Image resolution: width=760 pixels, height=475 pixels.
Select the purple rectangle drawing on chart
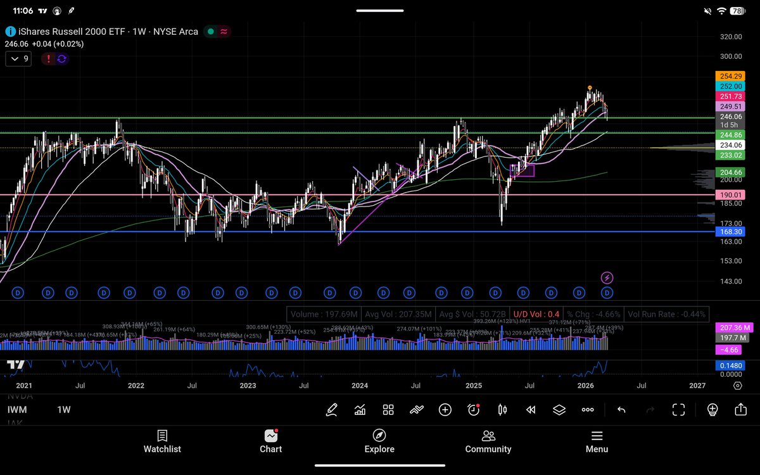coord(522,170)
